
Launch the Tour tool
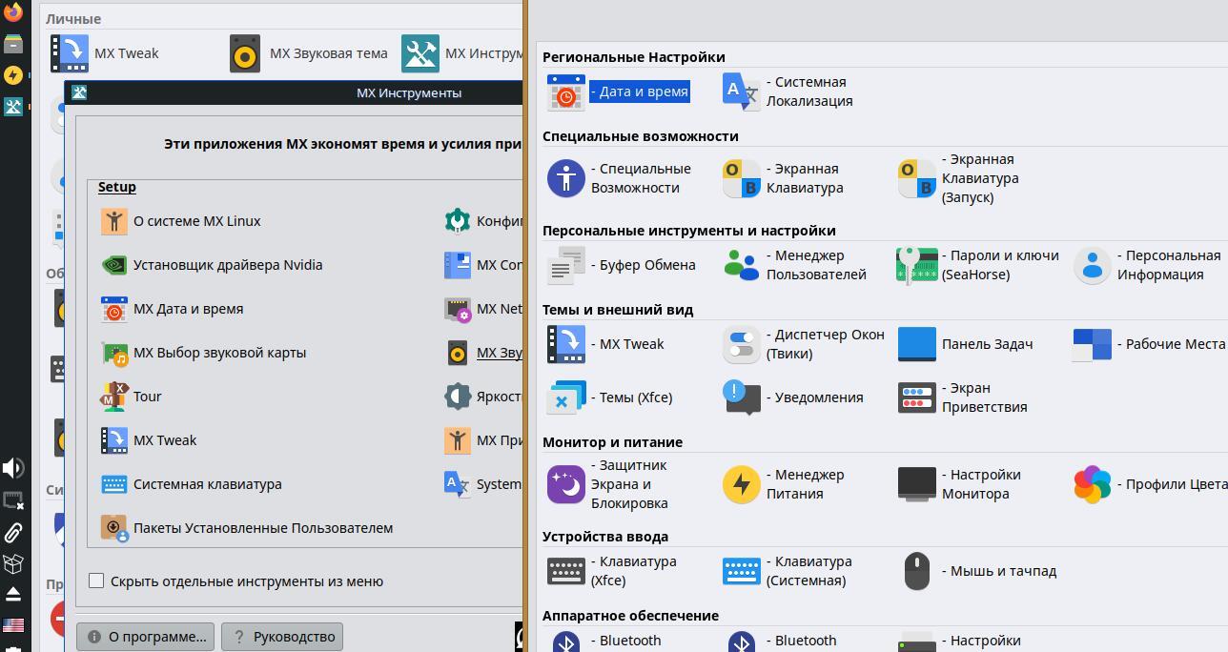(131, 397)
